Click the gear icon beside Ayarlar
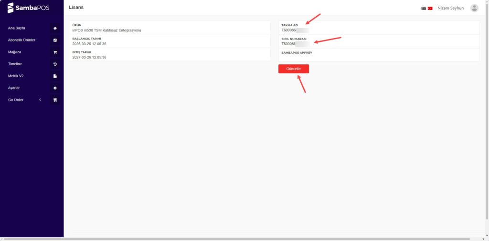The image size is (489, 241). (x=55, y=88)
